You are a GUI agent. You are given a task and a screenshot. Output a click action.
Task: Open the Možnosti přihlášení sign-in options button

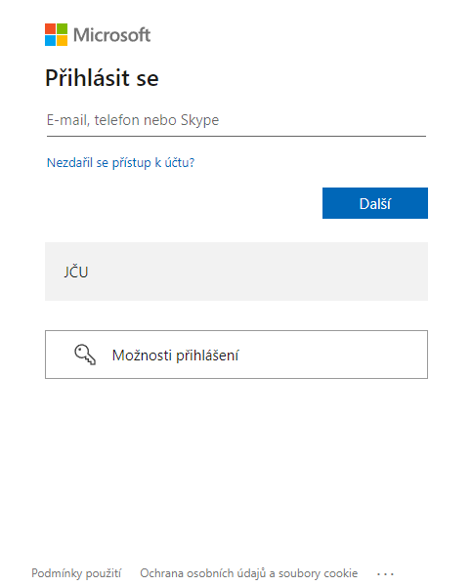point(236,355)
